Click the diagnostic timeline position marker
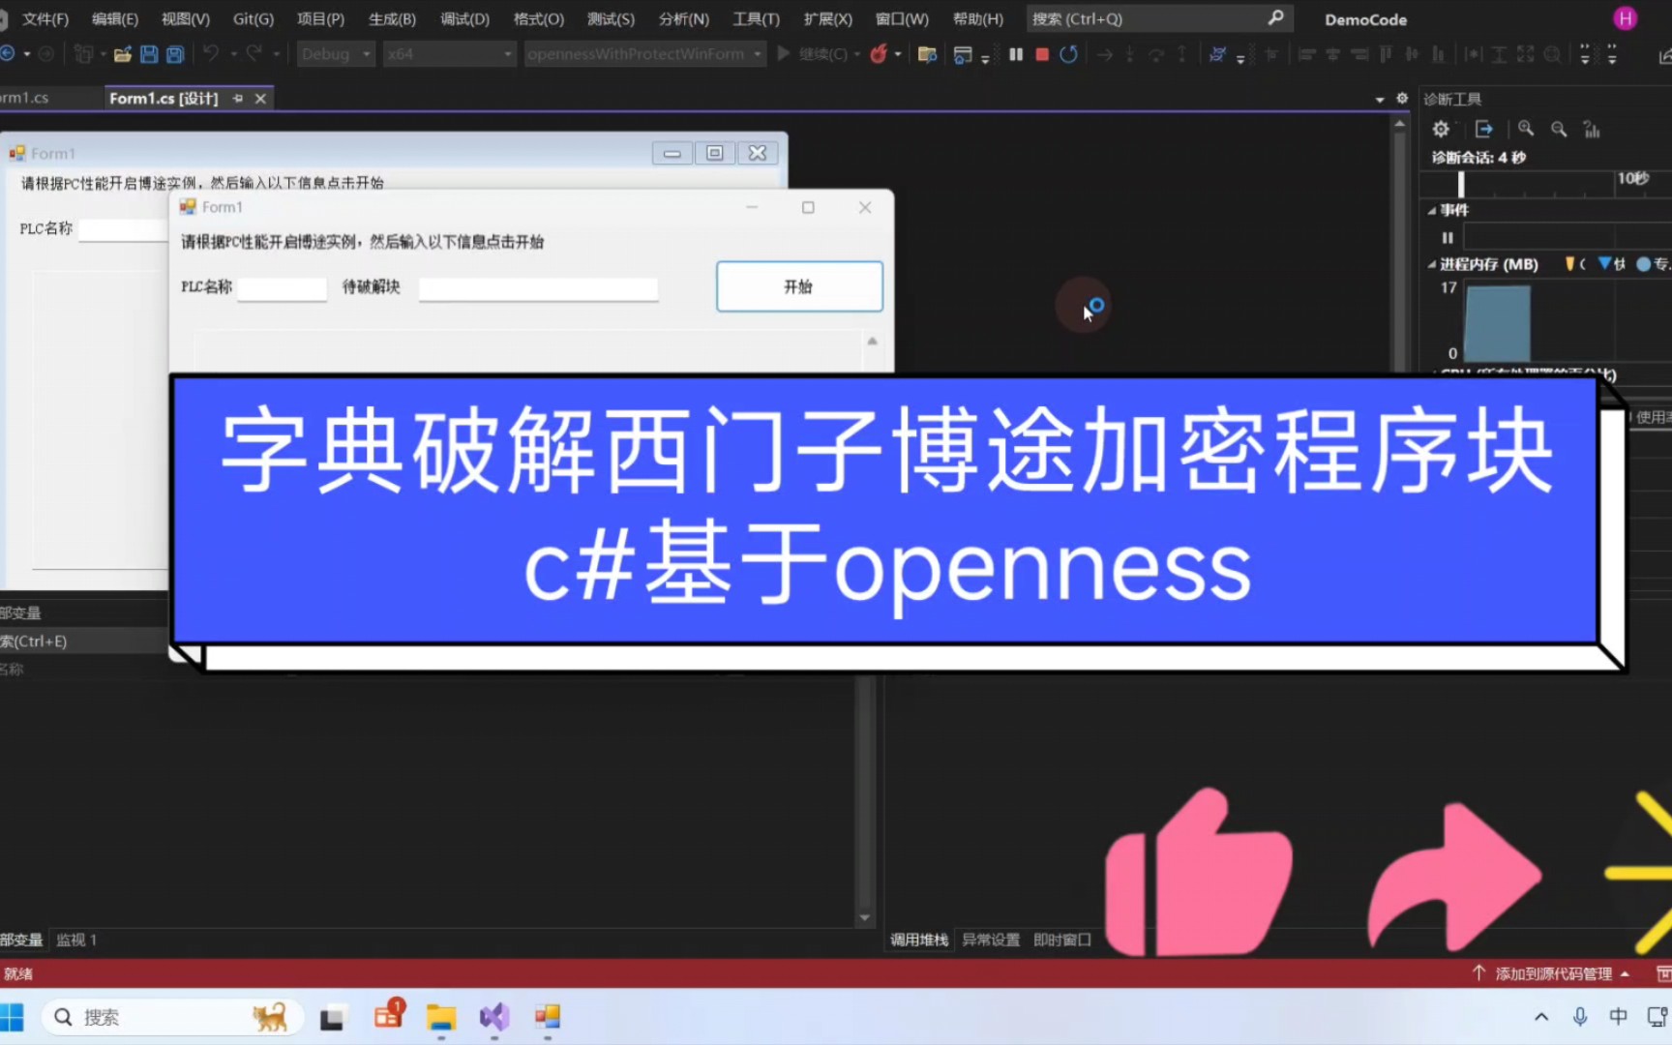The image size is (1672, 1045). [1461, 184]
